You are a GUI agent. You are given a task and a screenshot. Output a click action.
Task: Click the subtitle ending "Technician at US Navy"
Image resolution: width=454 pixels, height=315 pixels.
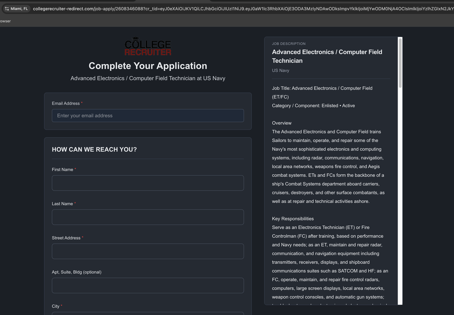(x=148, y=78)
